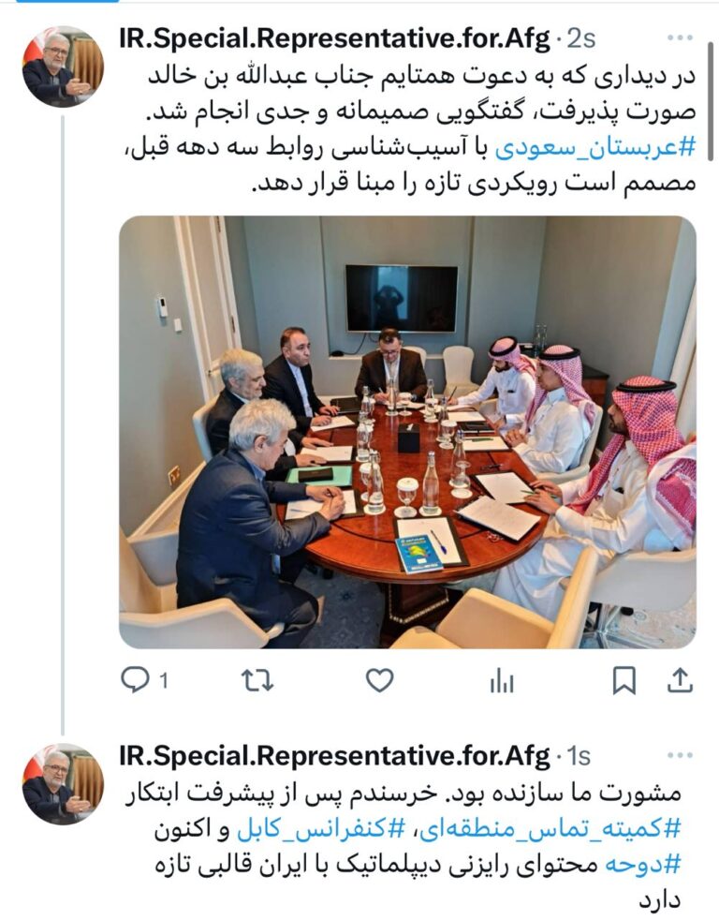
Task: Share the first tweet via upload arrow
Action: coord(680,680)
